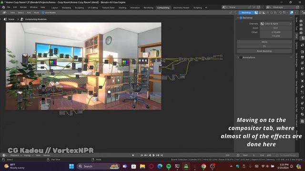The width and height of the screenshot is (305, 171).
Task: Click the Blender logo menu icon
Action: click(3, 8)
